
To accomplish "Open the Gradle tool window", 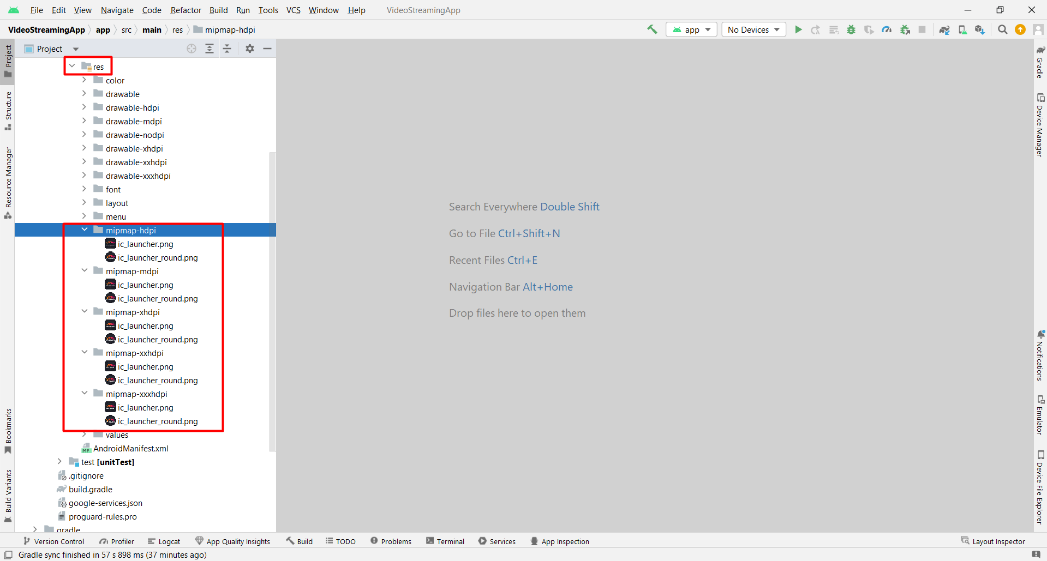I will click(x=1040, y=62).
